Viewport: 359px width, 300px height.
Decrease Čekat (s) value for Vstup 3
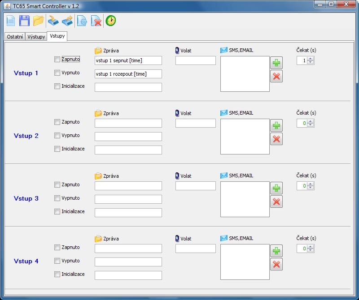click(311, 188)
